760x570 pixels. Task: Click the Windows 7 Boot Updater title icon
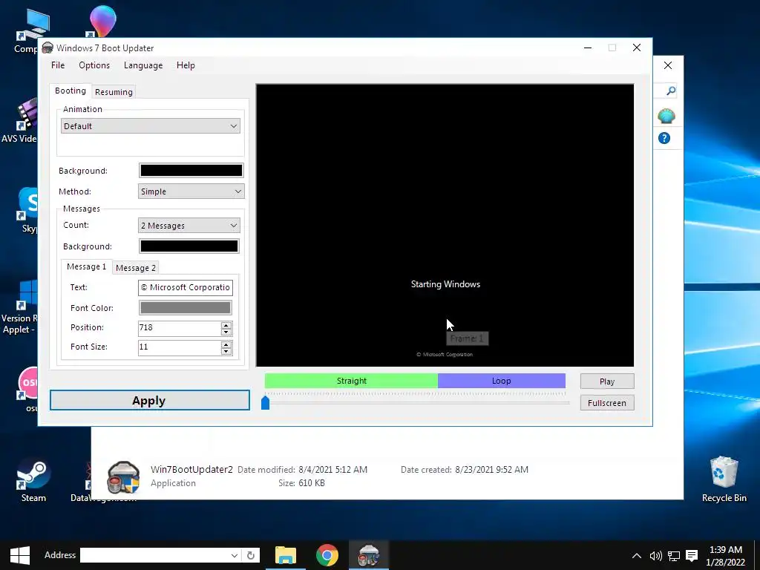pyautogui.click(x=47, y=47)
